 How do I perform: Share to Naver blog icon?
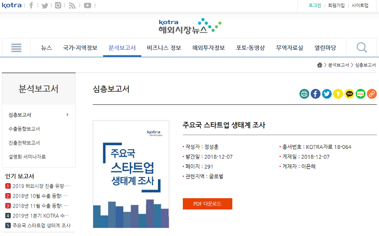pos(360,94)
